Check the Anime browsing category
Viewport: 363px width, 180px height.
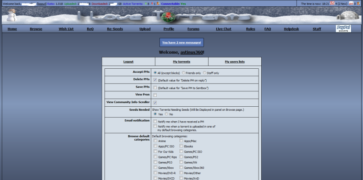tap(155, 140)
